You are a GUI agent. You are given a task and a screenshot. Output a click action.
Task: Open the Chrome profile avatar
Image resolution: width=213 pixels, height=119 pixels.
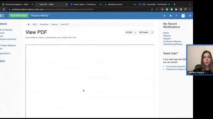[185, 10]
